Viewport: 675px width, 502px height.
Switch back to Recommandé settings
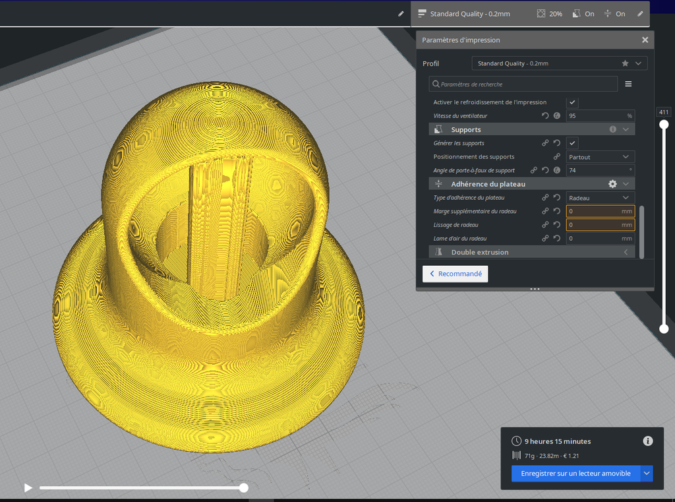455,273
